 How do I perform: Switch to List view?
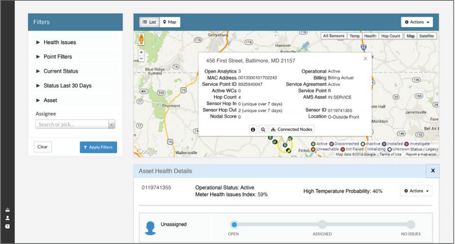(149, 22)
